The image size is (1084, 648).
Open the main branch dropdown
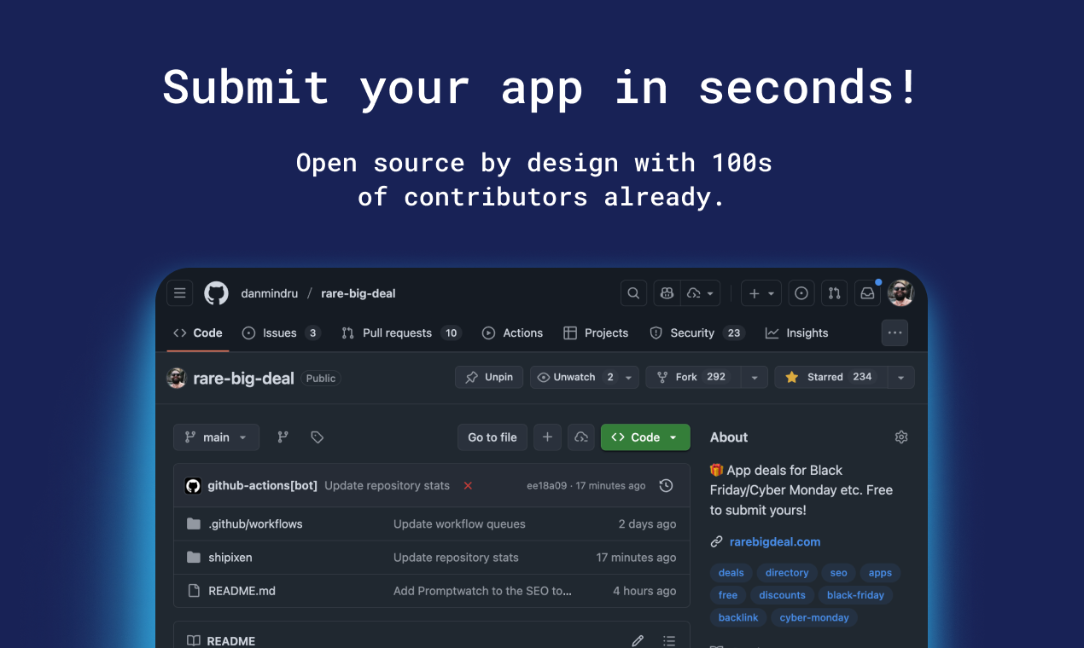[x=216, y=437]
